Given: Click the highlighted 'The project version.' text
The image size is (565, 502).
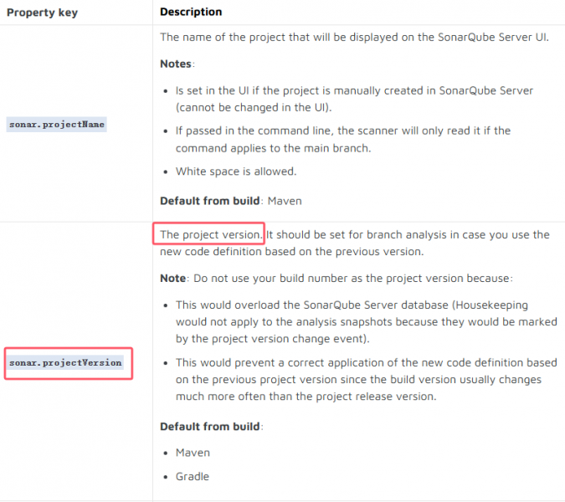Looking at the screenshot, I should (x=211, y=234).
